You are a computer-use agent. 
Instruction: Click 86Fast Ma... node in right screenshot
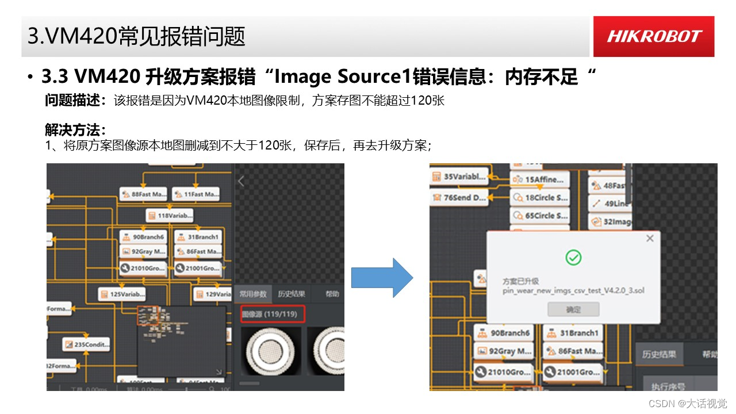pos(573,351)
